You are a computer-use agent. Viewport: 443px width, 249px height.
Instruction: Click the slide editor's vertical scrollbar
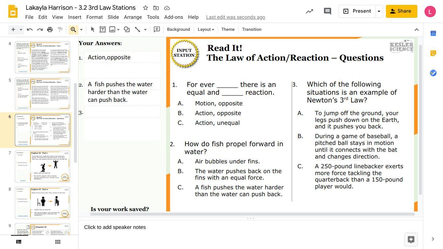point(421,120)
